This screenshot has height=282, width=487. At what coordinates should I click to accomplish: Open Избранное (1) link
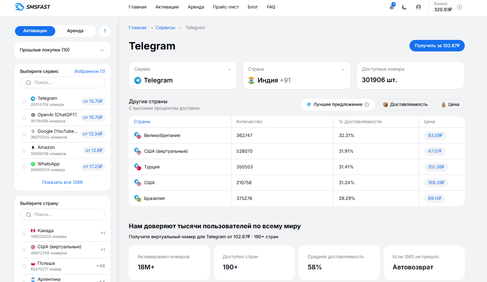point(89,71)
